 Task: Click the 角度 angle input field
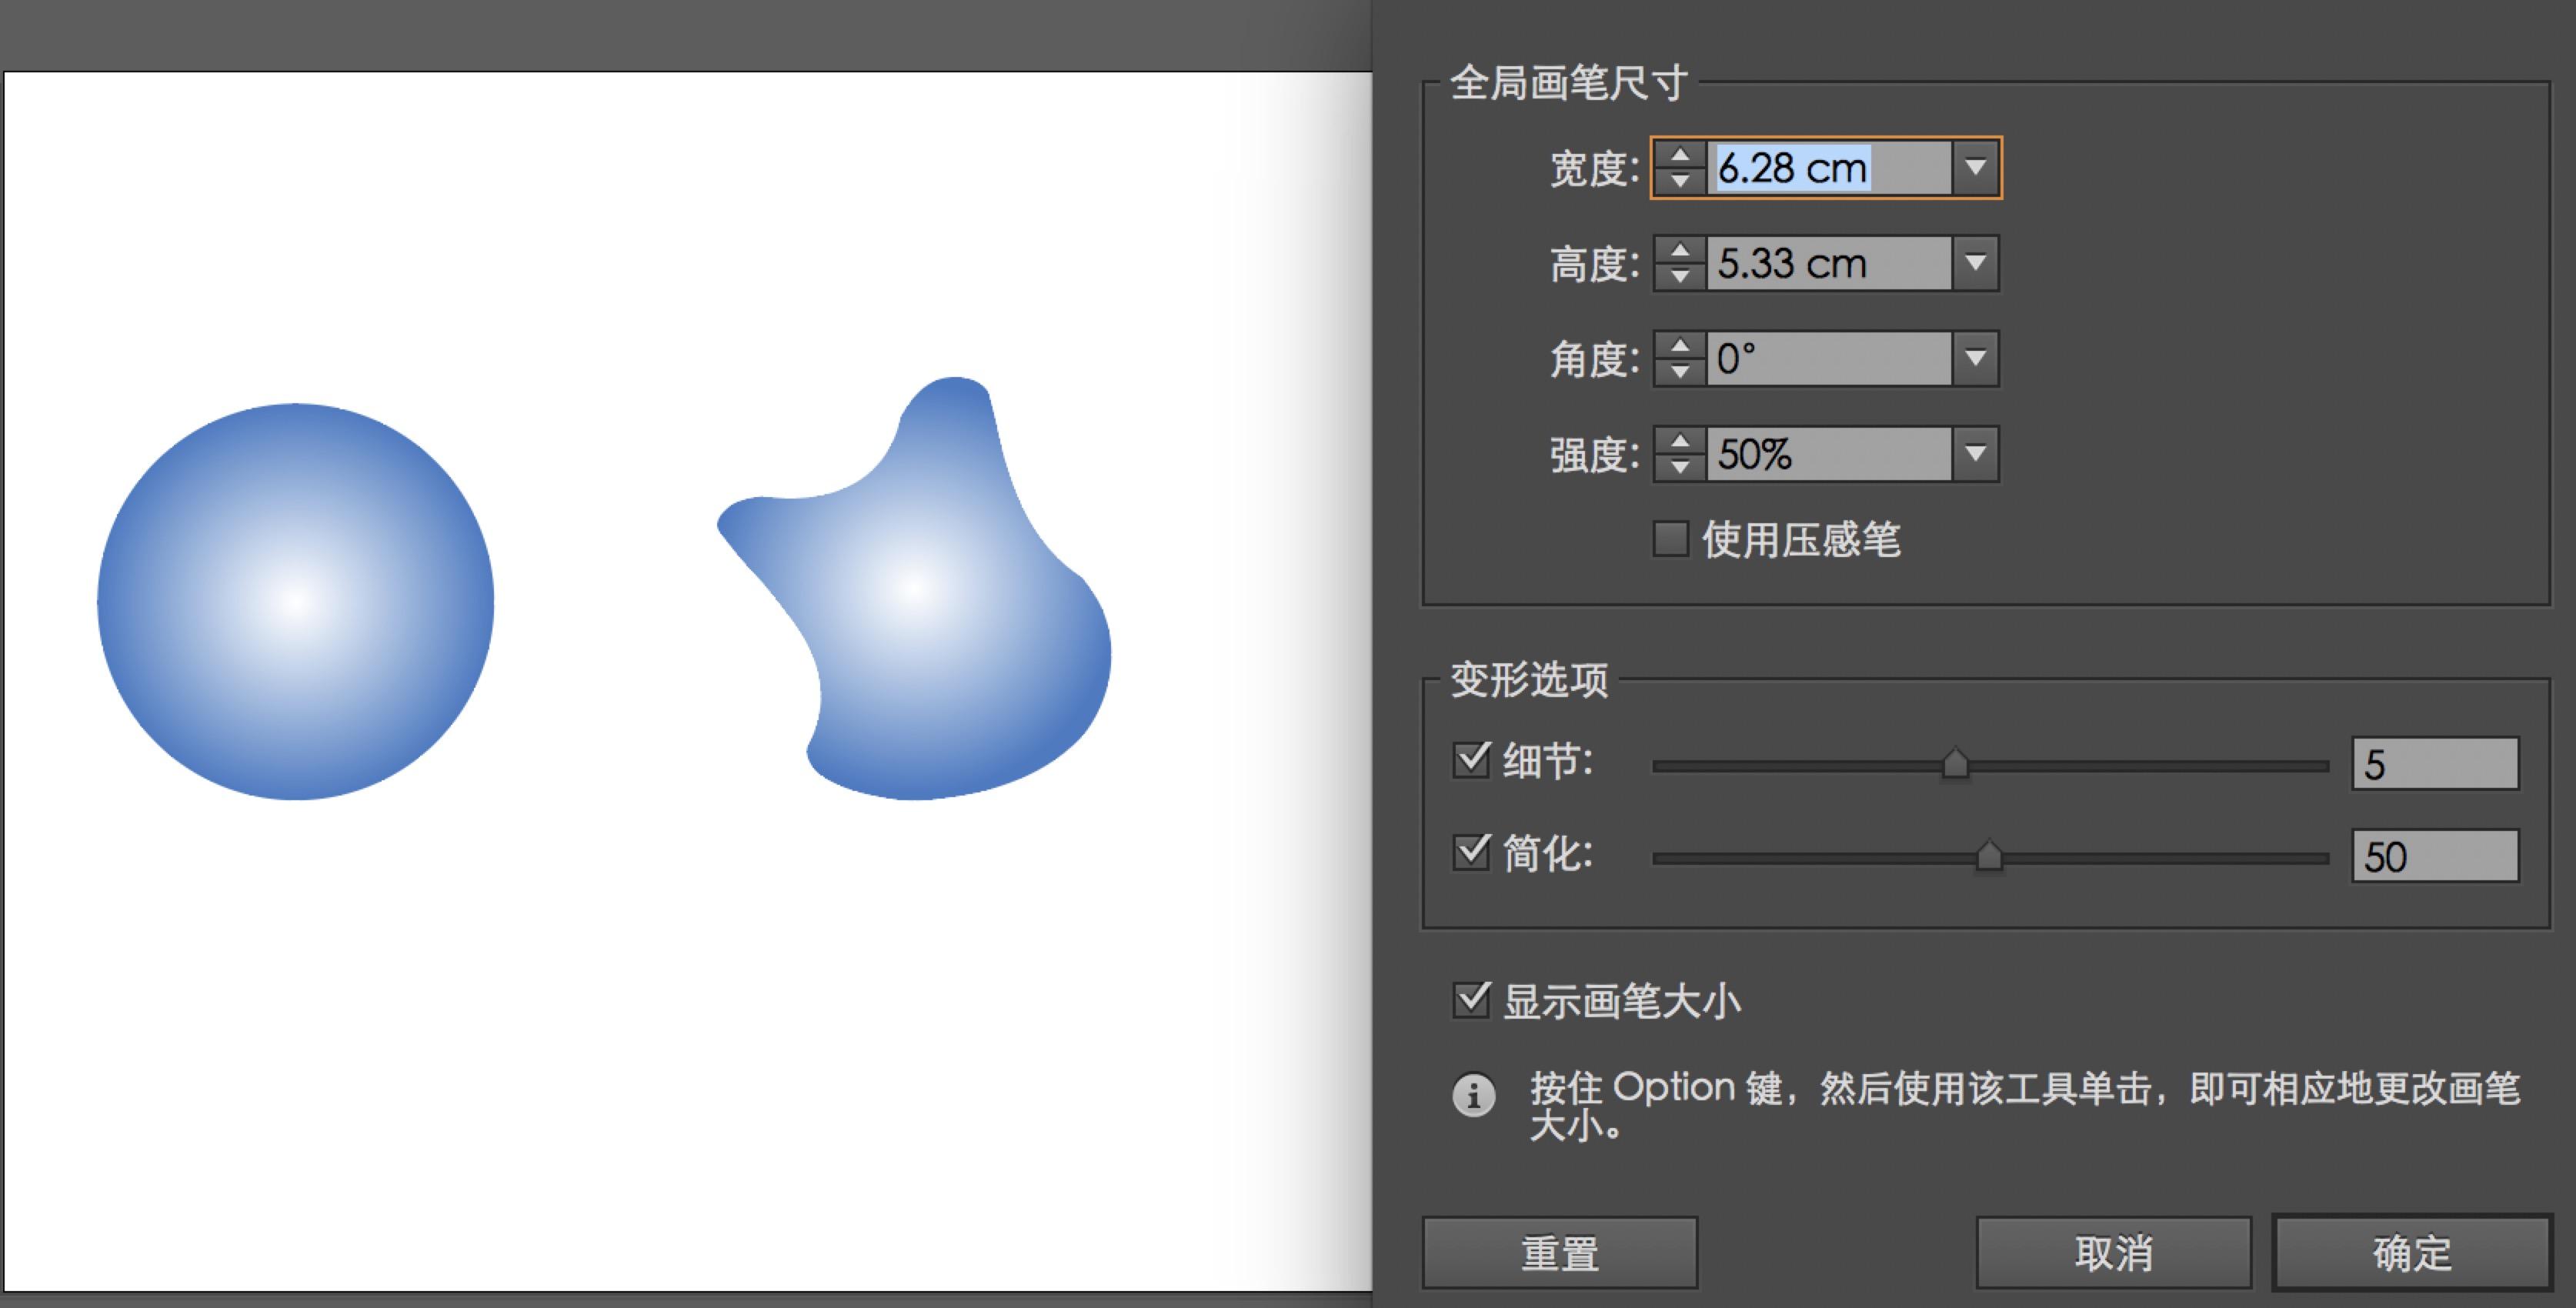[1828, 359]
